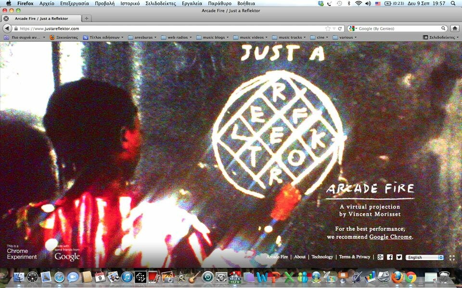Click the Wi-Fi status icon in the menu bar
462x288 pixels.
(358, 3)
